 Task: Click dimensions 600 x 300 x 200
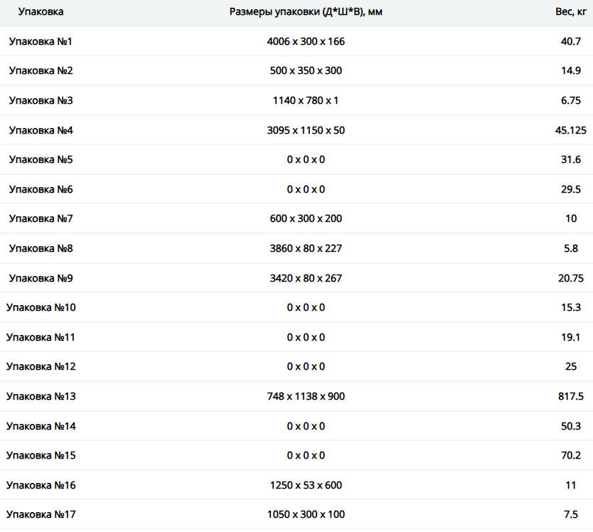coord(306,218)
